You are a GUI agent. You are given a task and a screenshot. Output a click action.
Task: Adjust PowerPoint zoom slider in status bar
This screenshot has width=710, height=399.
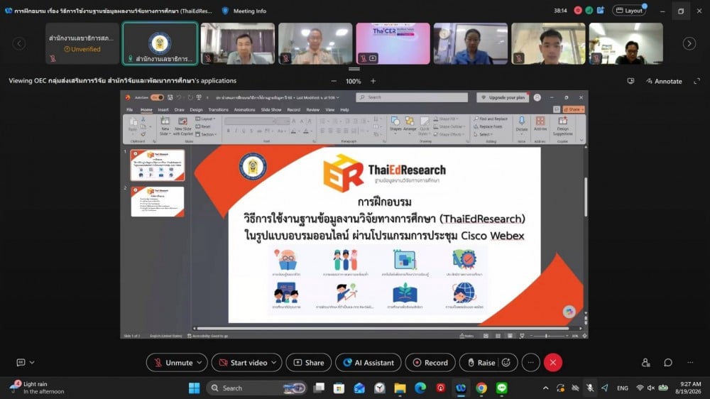pyautogui.click(x=548, y=336)
